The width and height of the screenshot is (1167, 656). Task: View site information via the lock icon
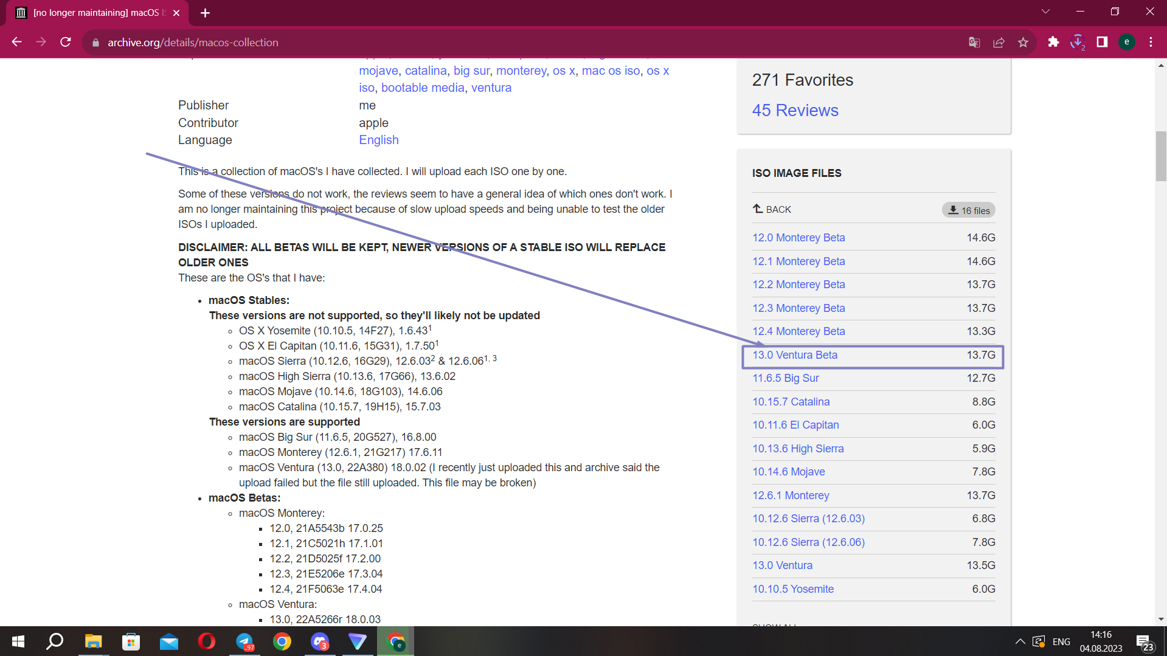coord(95,43)
